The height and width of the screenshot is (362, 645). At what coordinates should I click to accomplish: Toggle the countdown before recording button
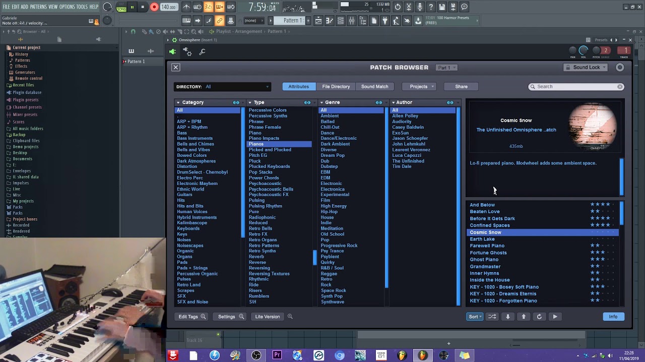point(208,7)
